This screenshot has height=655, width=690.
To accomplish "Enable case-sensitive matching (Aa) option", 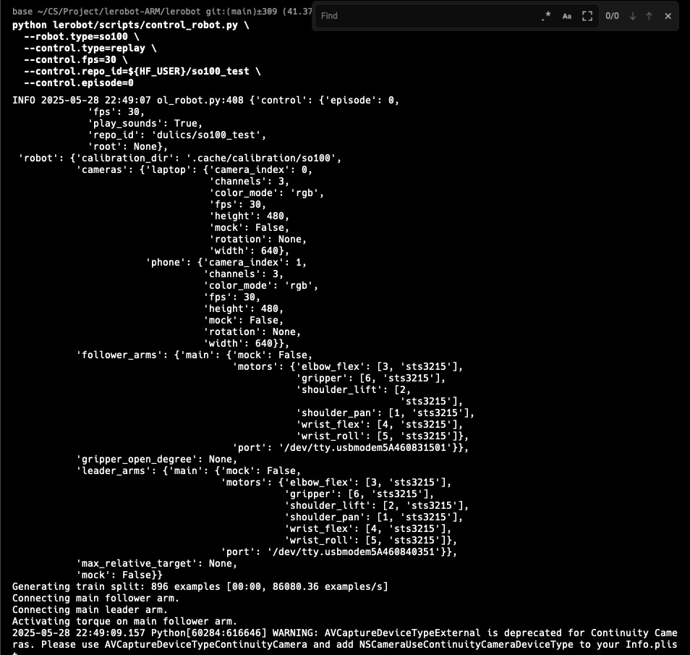I will [x=567, y=16].
